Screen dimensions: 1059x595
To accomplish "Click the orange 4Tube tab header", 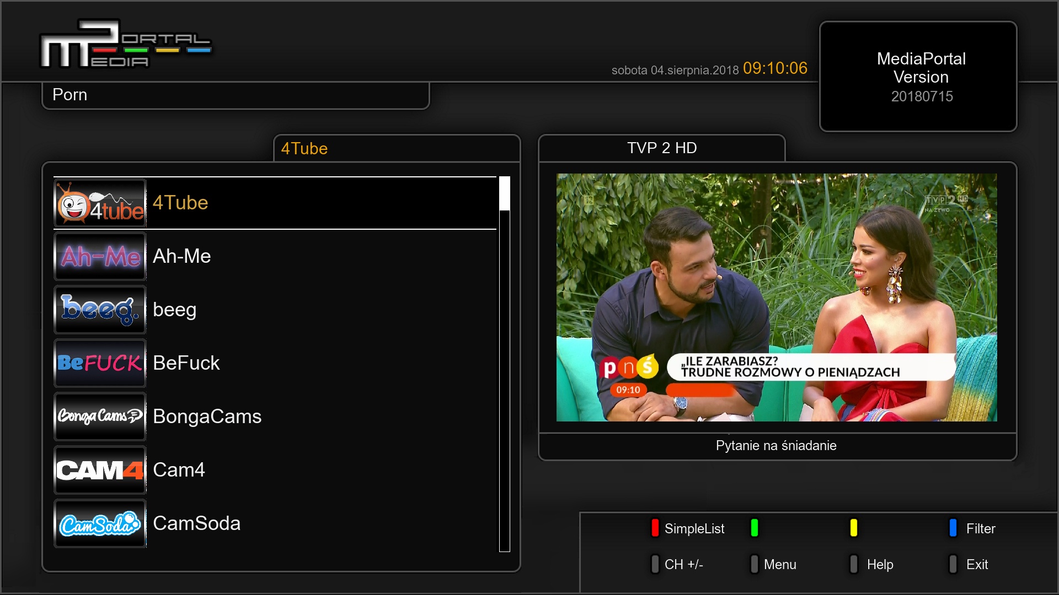I will [x=304, y=149].
